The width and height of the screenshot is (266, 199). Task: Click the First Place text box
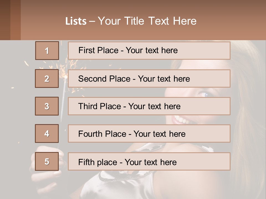click(x=149, y=51)
